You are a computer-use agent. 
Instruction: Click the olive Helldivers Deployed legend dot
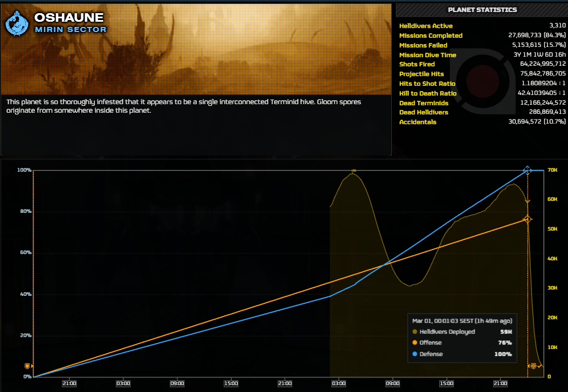(415, 331)
